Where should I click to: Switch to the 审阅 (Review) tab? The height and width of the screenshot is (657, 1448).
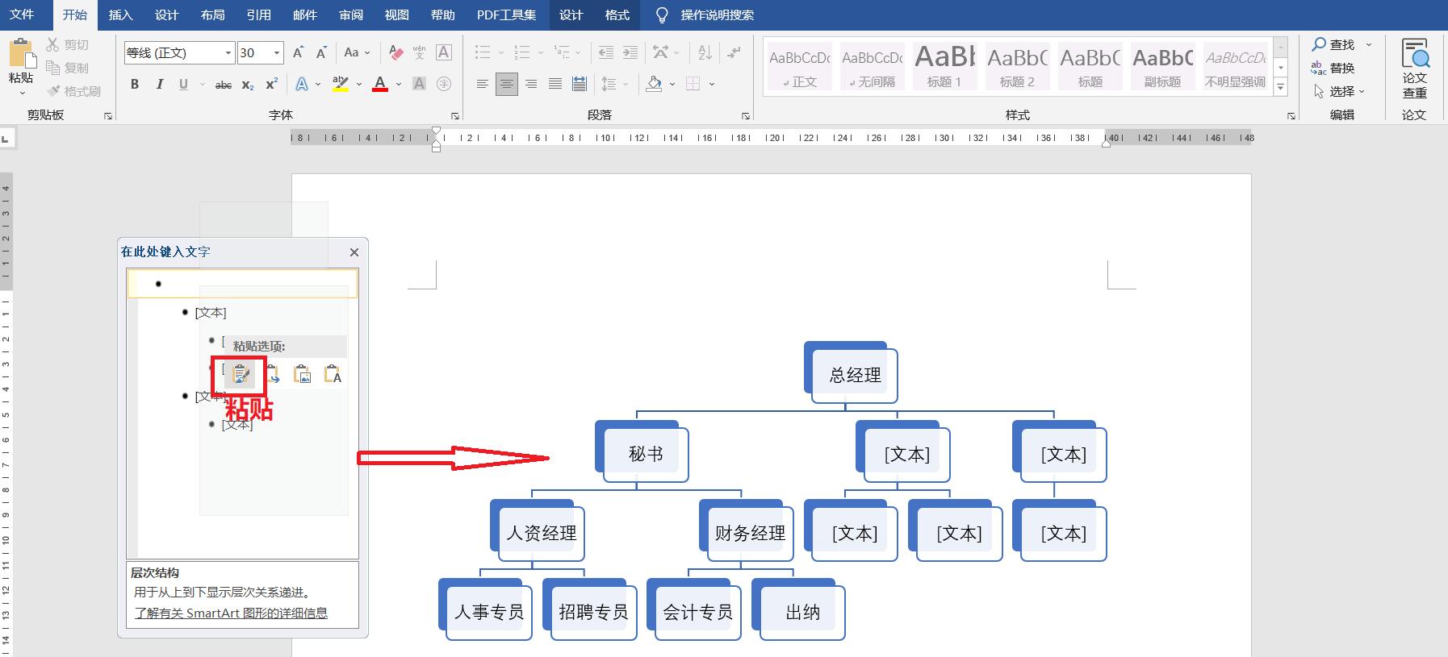(350, 15)
